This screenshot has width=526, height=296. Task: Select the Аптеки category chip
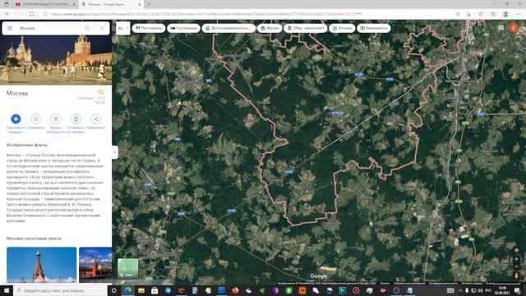342,28
